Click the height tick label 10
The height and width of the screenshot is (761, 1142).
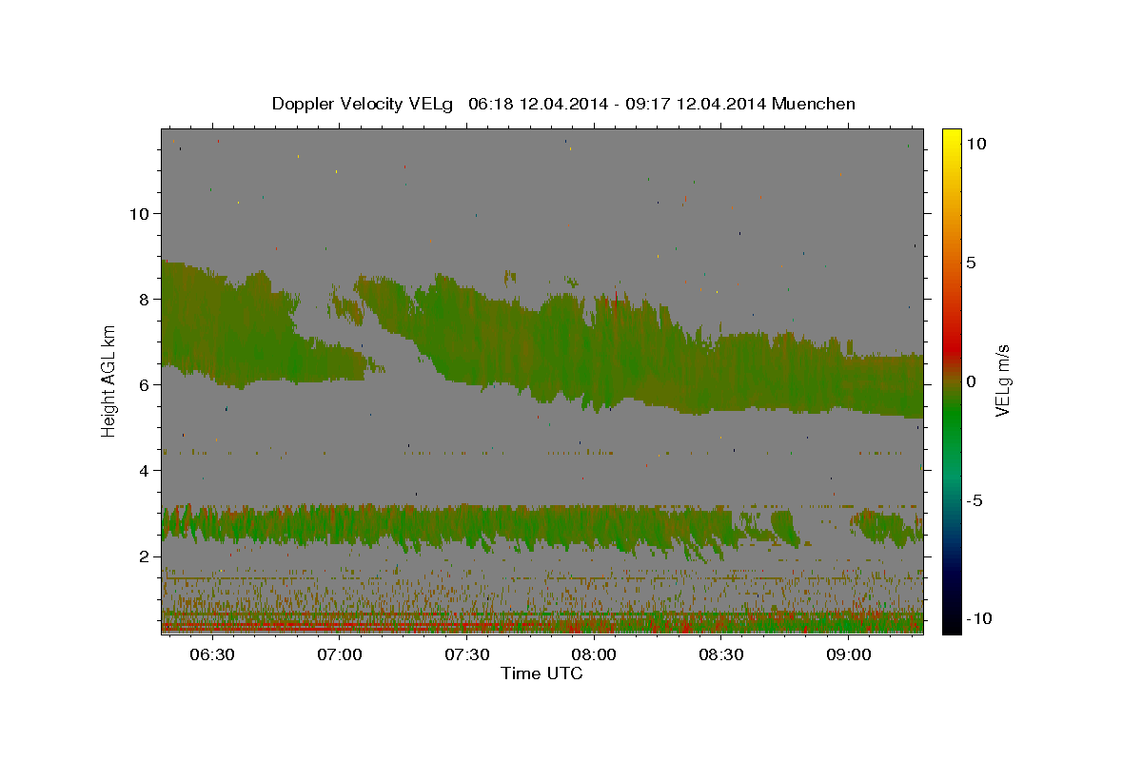[x=139, y=213]
